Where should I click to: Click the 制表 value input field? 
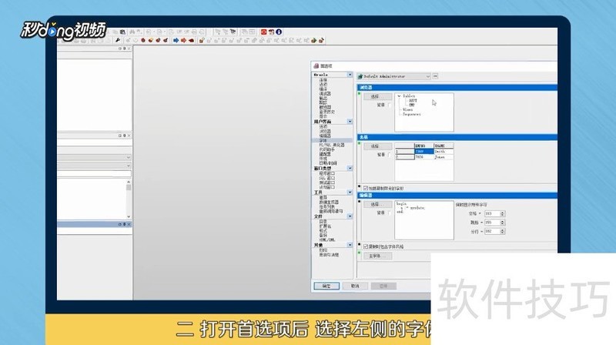(492, 223)
